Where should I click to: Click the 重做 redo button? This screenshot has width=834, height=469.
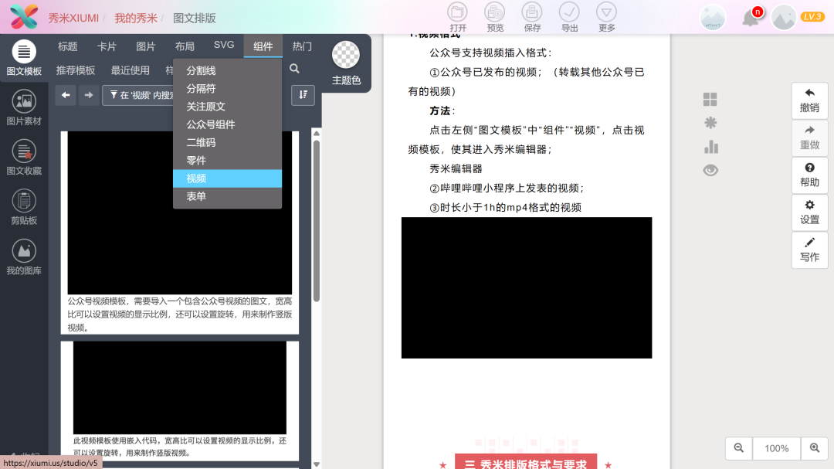[809, 138]
